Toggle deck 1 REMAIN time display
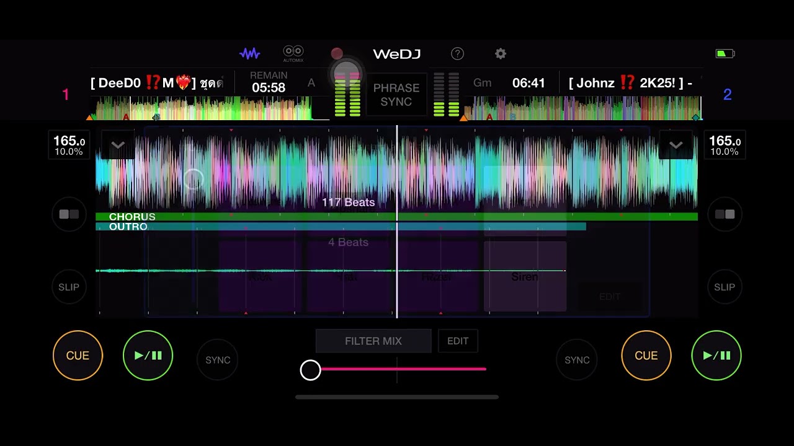The height and width of the screenshot is (446, 794). click(269, 82)
